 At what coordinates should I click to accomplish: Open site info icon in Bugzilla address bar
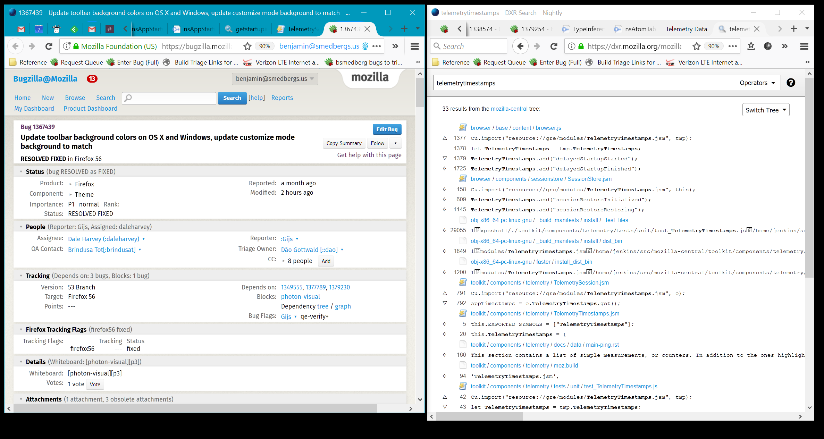point(67,46)
